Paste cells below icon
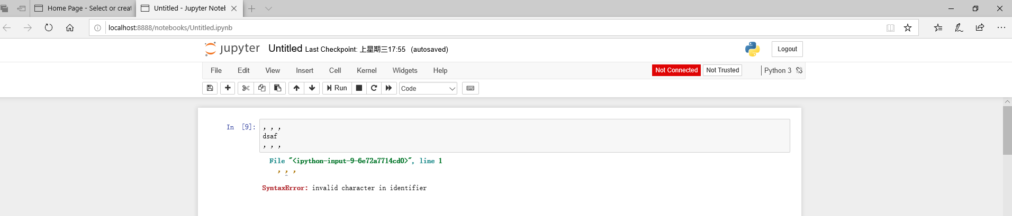The image size is (1012, 216). [278, 88]
